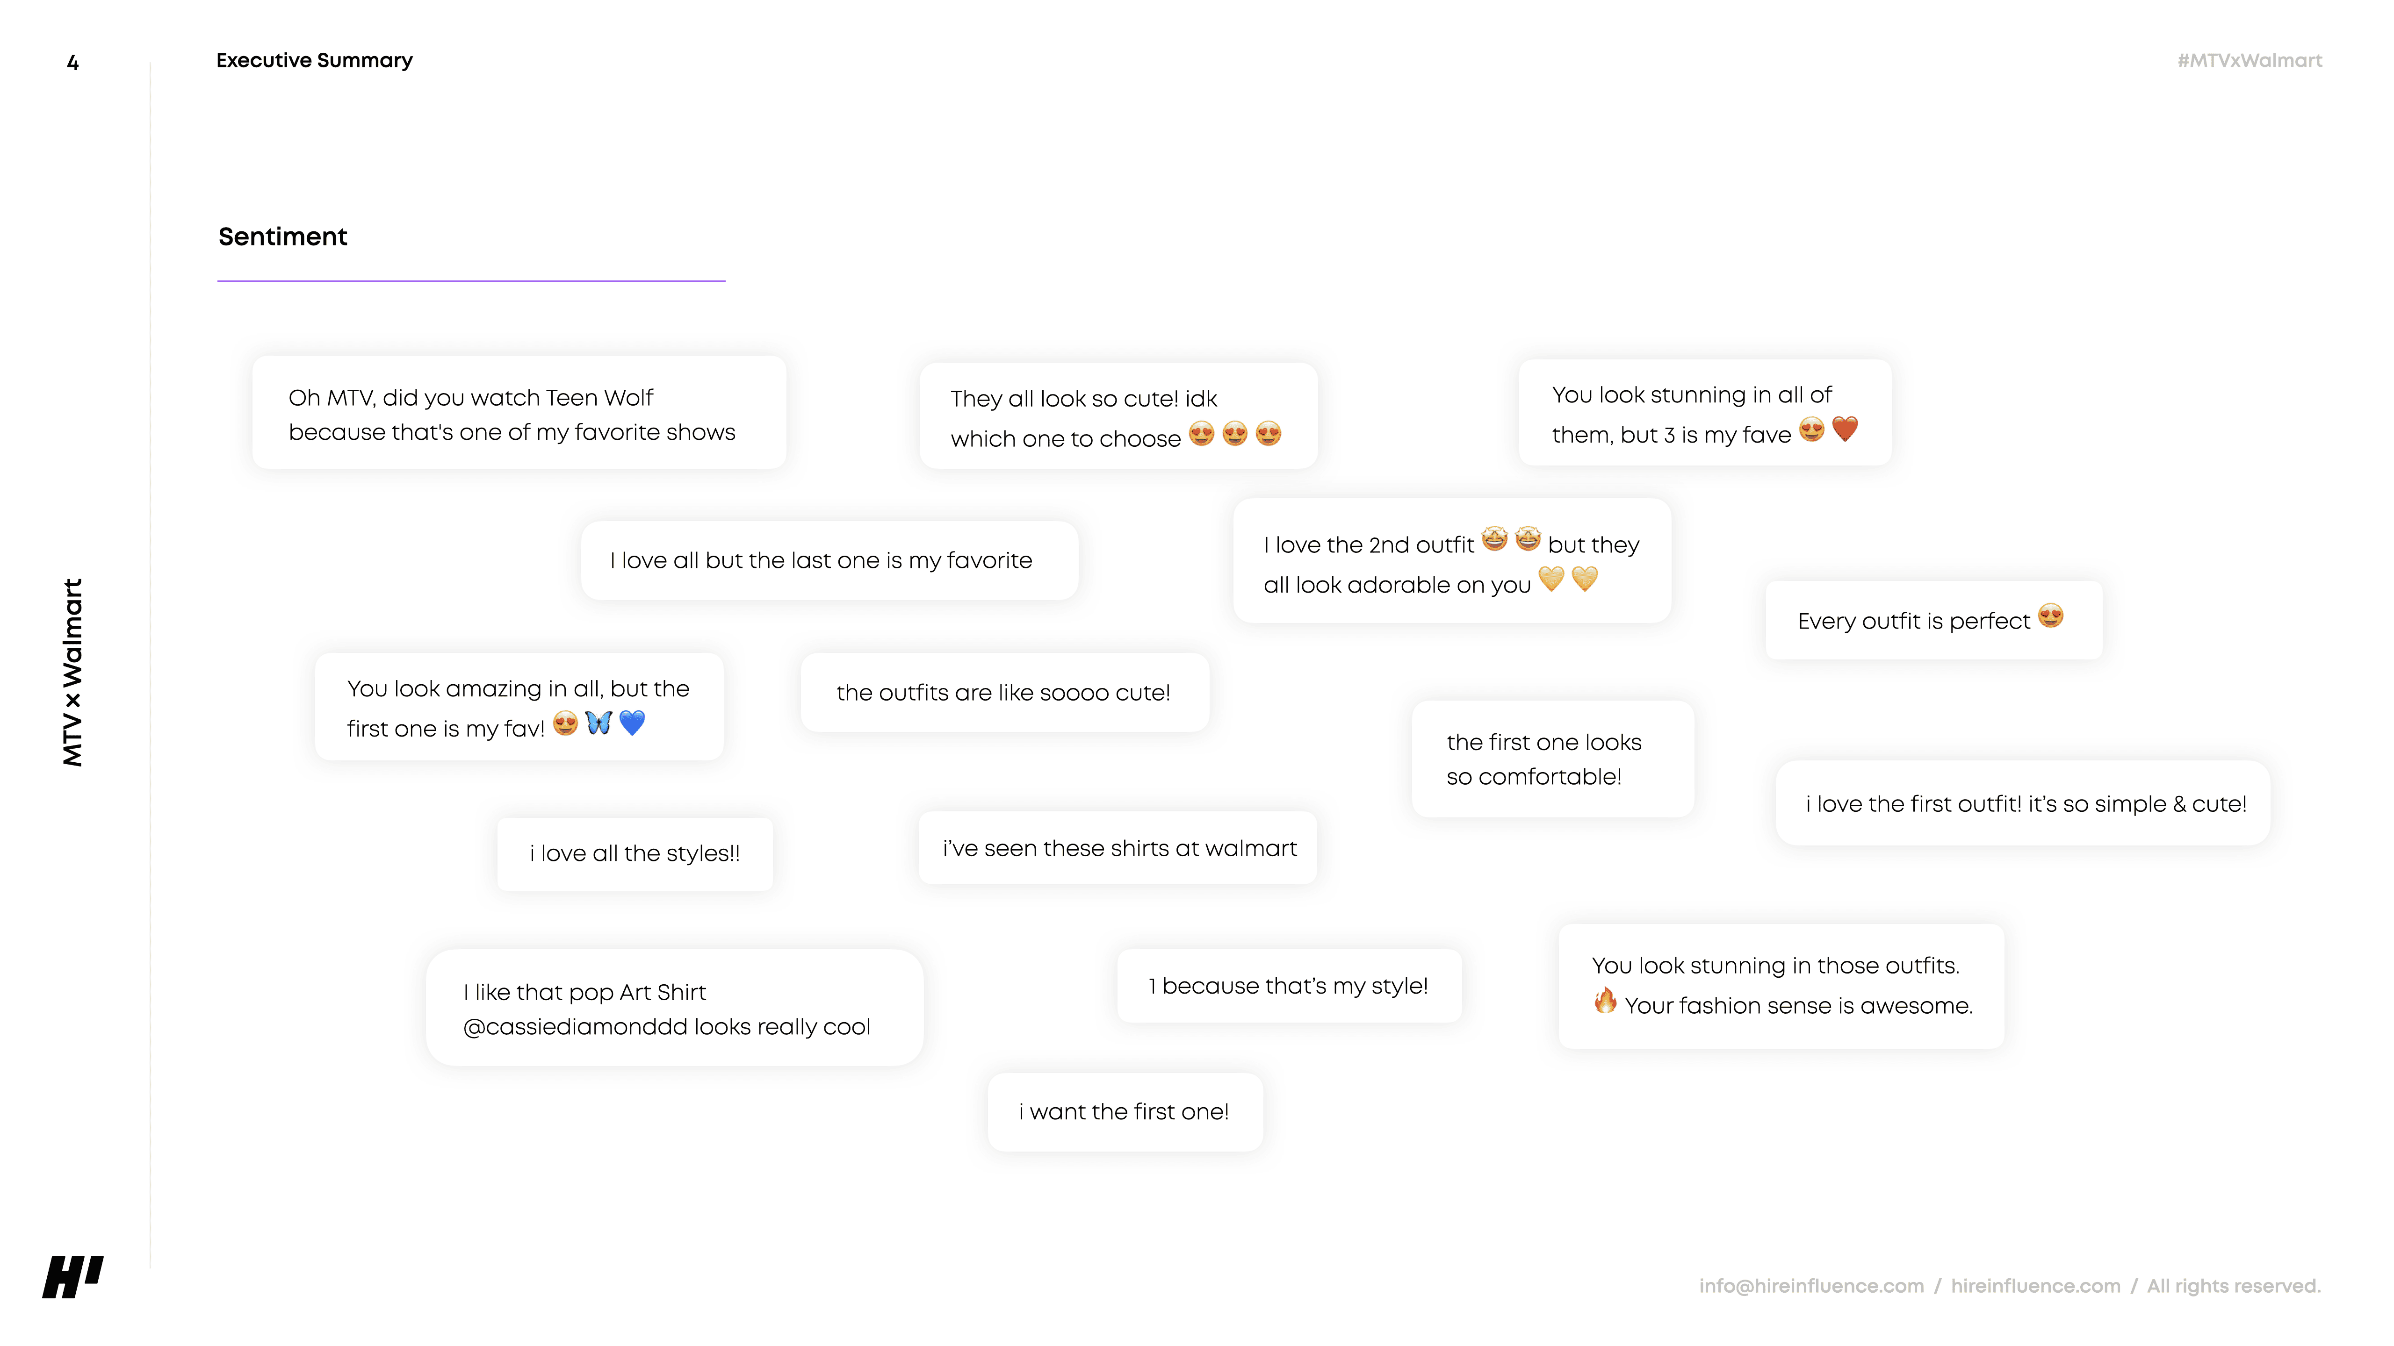Click the page number 4

pyautogui.click(x=72, y=62)
